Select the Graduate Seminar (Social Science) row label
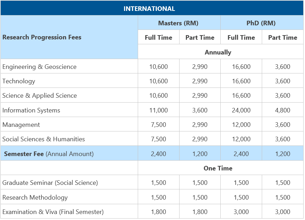The height and width of the screenshot is (220, 305). coord(50,183)
